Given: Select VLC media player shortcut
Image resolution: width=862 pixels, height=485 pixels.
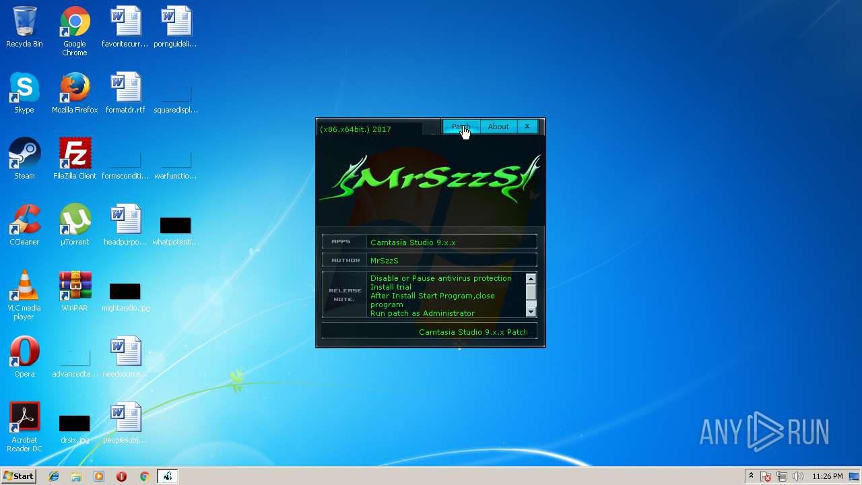Looking at the screenshot, I should tap(24, 295).
